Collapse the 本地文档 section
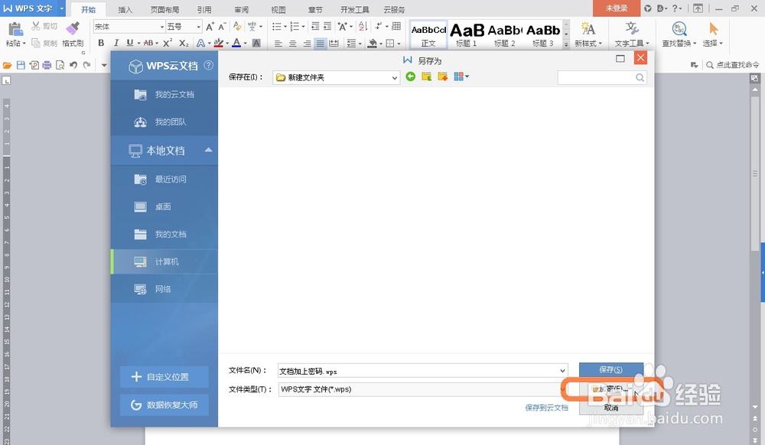 208,150
